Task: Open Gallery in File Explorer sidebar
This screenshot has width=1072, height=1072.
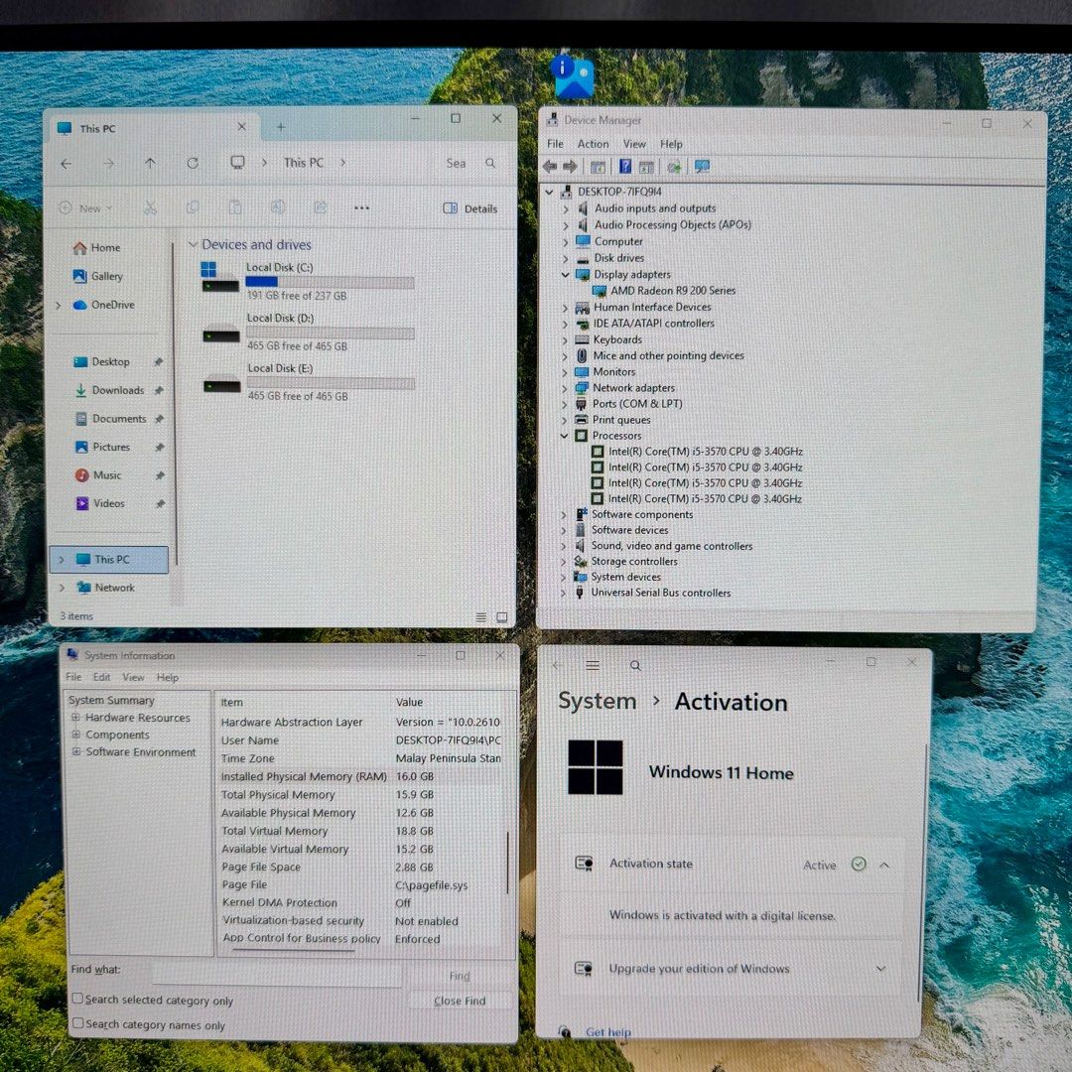Action: click(97, 276)
